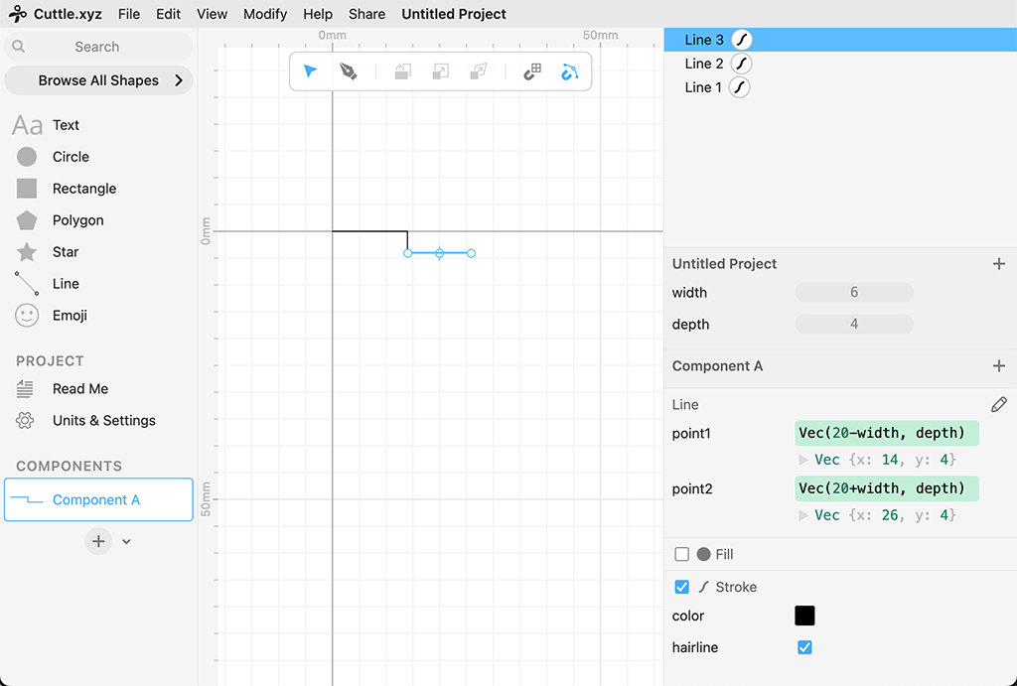Open the Browse All Shapes chevron
The image size is (1017, 686).
pos(179,80)
